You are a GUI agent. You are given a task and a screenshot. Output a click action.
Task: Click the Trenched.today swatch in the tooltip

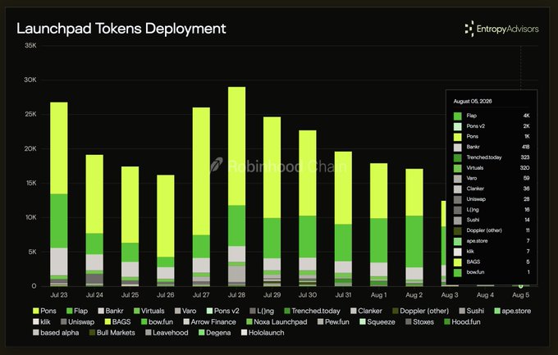click(457, 157)
